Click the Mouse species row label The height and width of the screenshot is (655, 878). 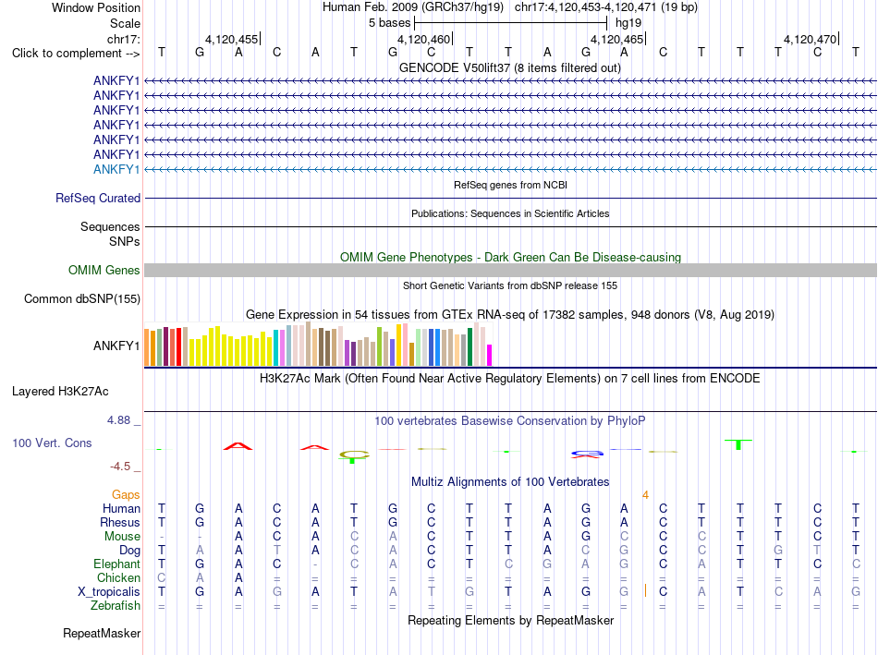[122, 537]
